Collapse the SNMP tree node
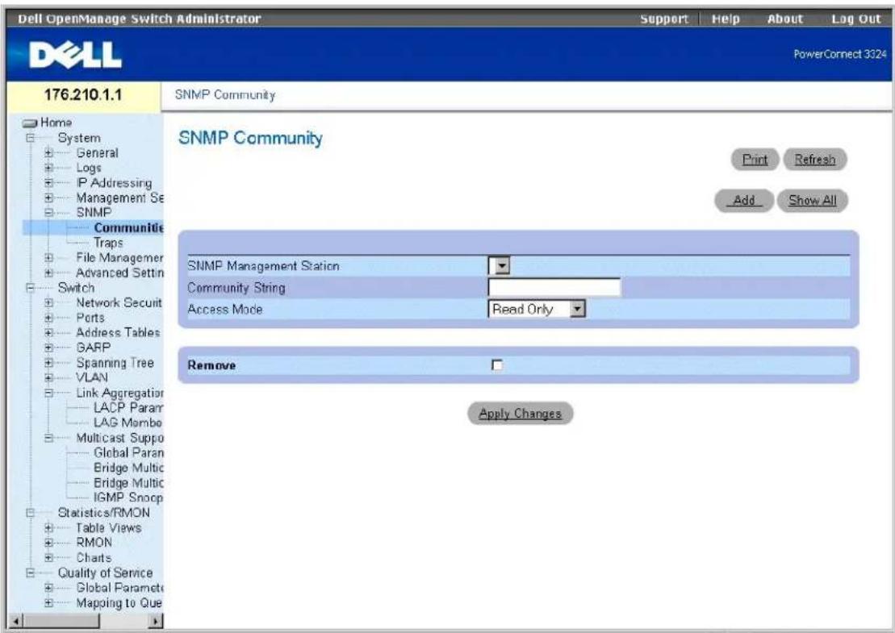Image resolution: width=895 pixels, height=633 pixels. (x=49, y=213)
